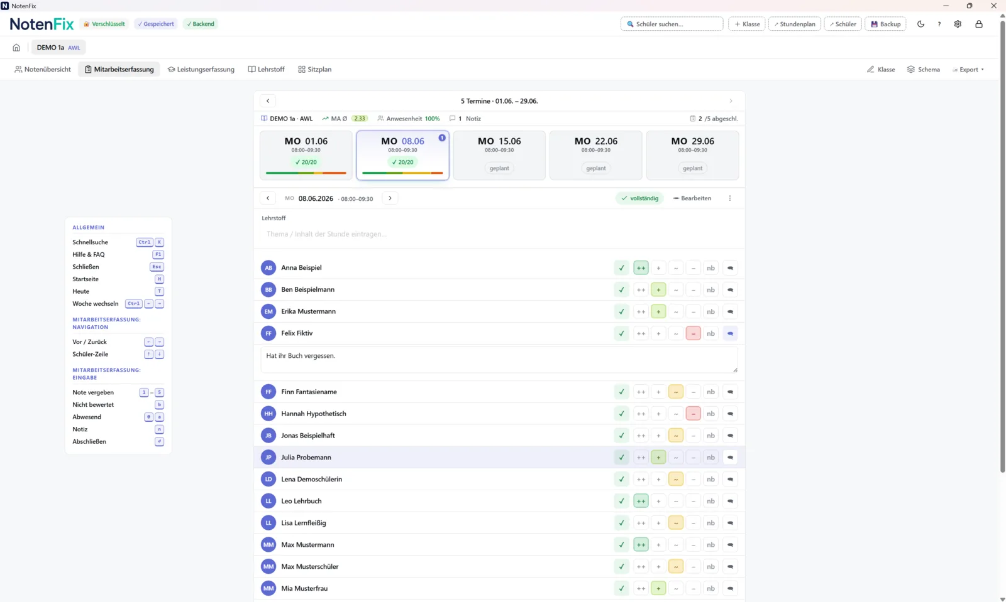Open three-dot menu for the 08.06.2026 lesson
The width and height of the screenshot is (1006, 602).
pyautogui.click(x=730, y=198)
